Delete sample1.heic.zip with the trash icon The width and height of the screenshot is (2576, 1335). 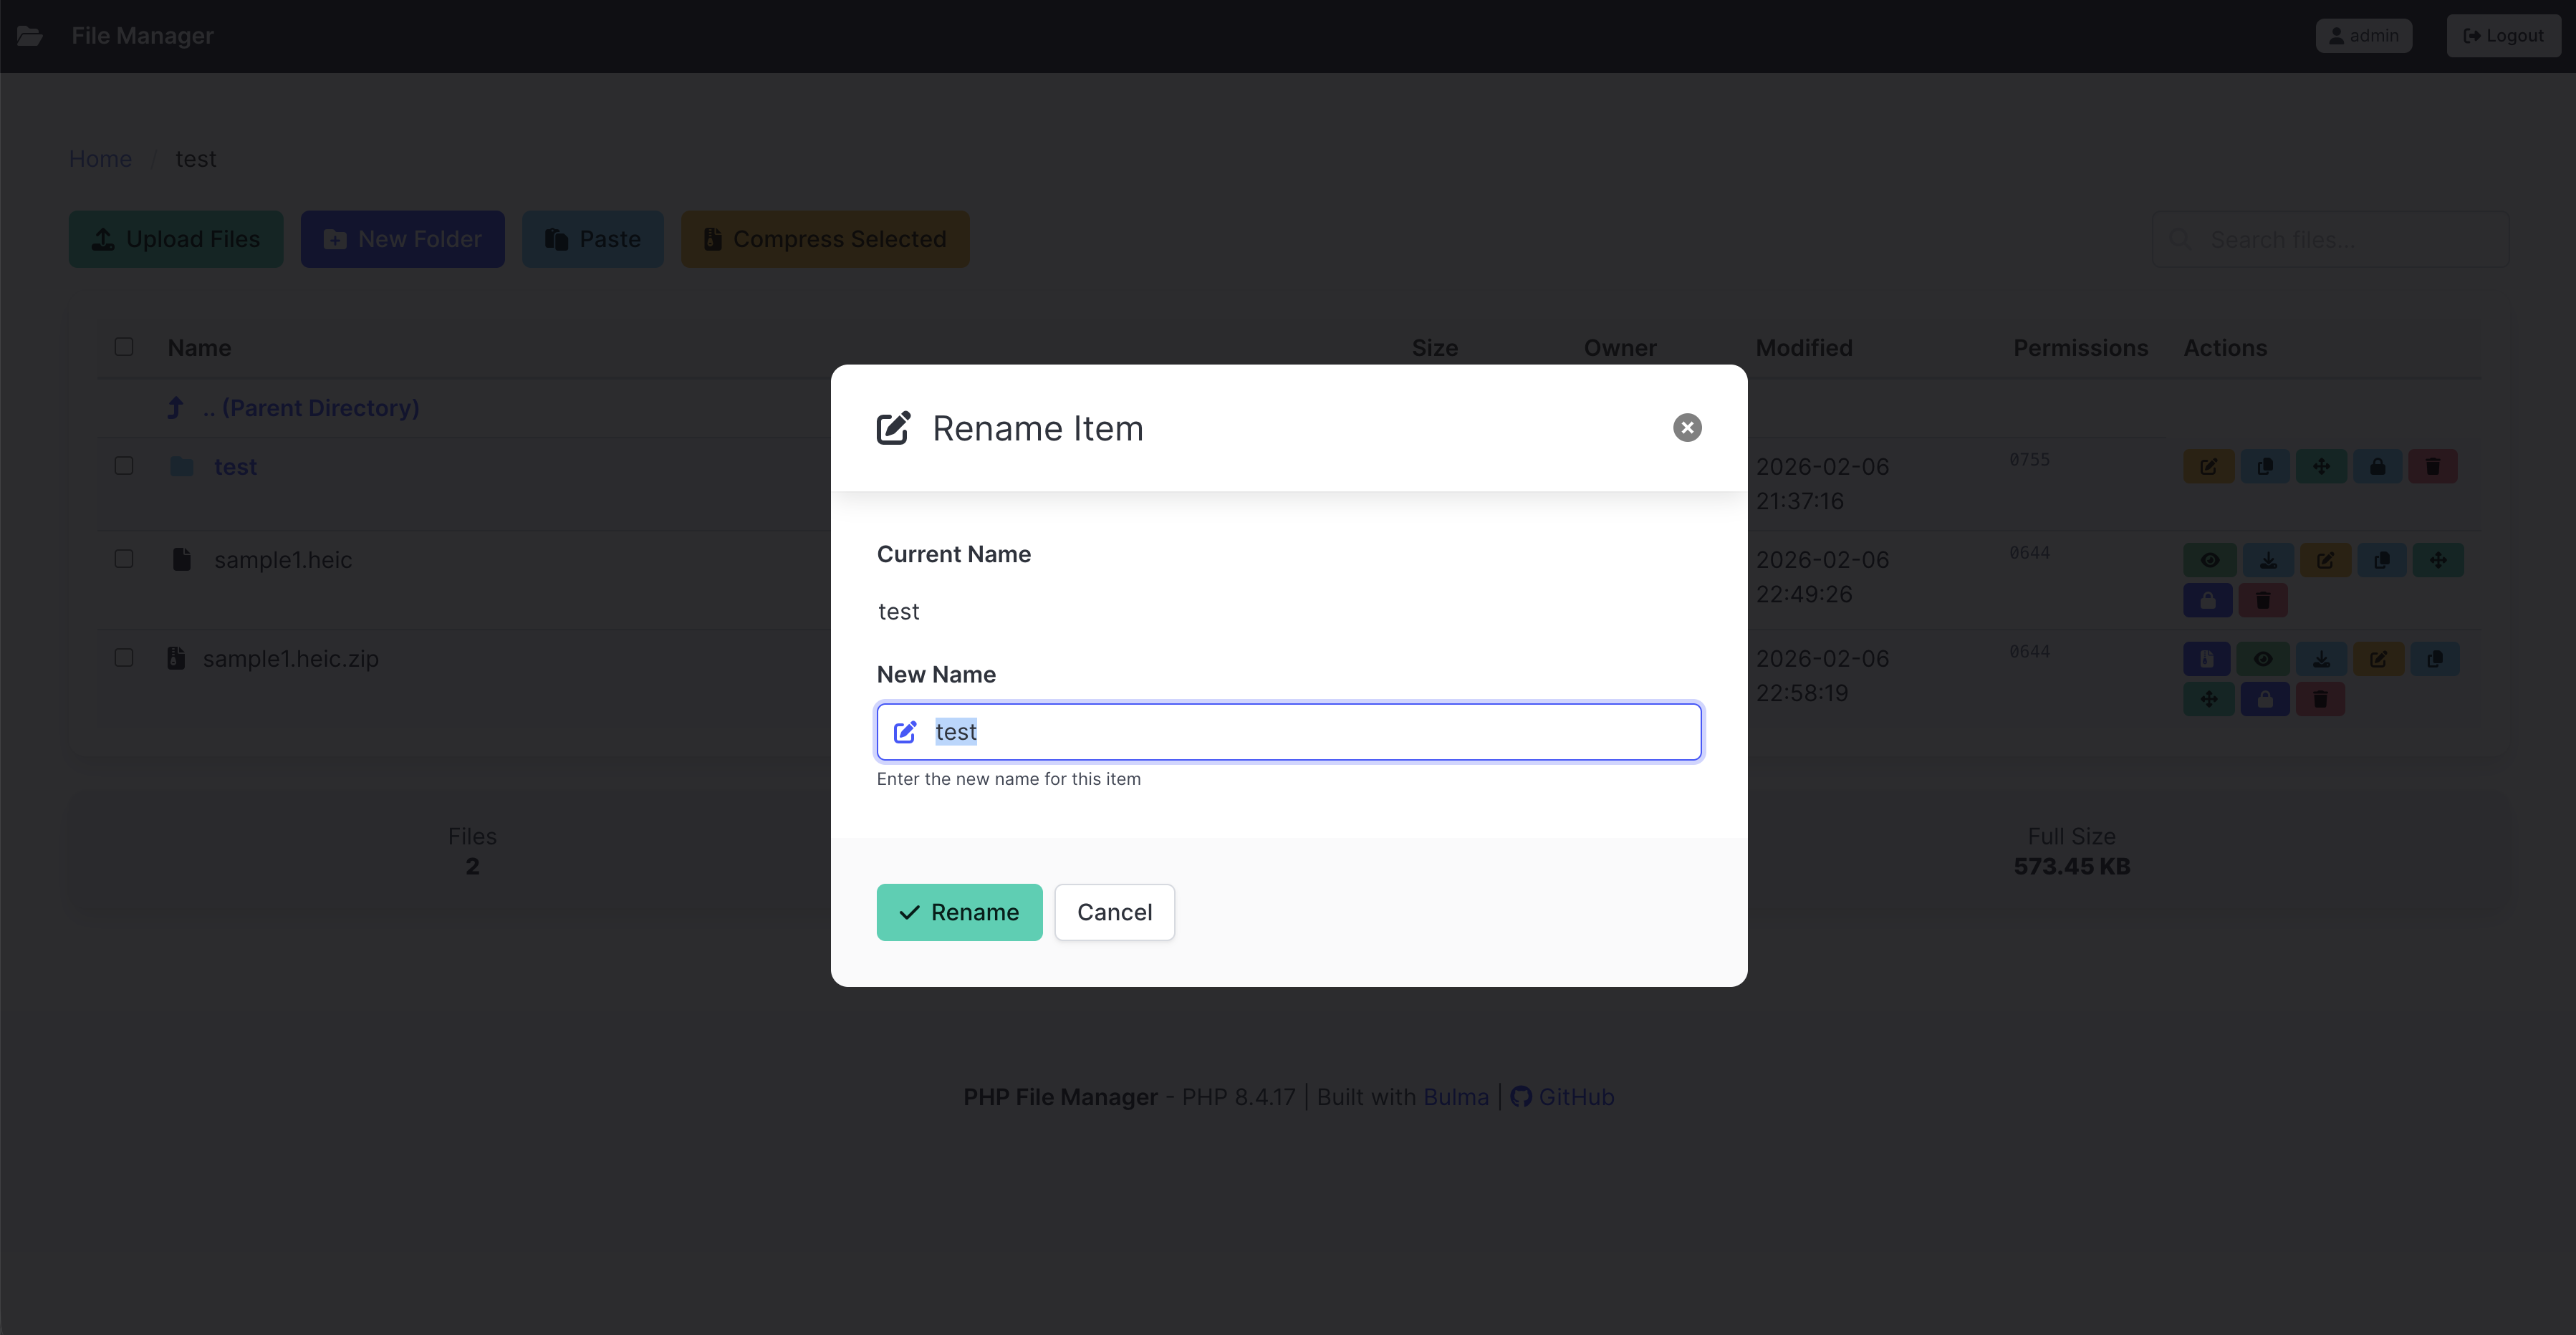tap(2320, 699)
